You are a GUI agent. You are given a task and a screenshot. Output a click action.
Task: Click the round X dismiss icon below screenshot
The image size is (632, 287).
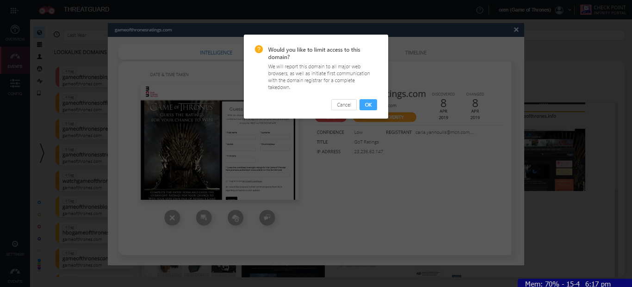(x=172, y=217)
